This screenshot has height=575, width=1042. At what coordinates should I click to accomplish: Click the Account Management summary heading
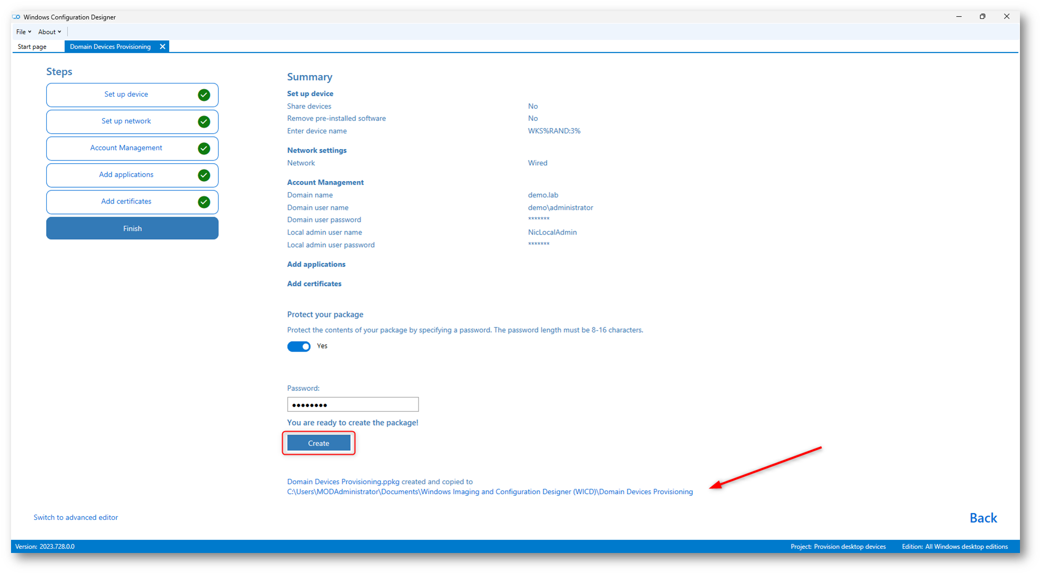[325, 183]
